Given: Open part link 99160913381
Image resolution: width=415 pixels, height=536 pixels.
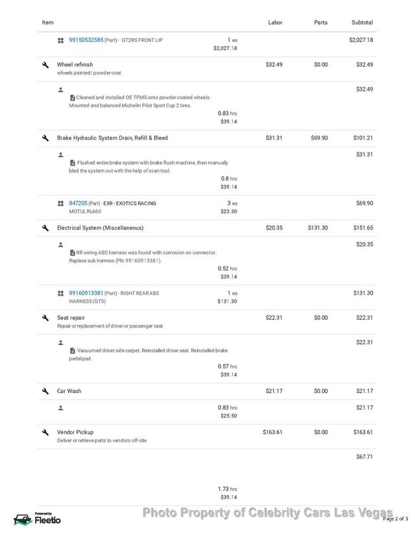Looking at the screenshot, I should [x=86, y=293].
